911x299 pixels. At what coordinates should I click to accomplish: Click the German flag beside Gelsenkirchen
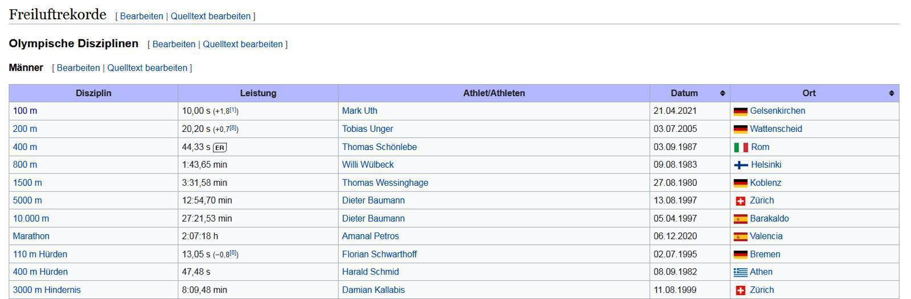pos(740,111)
